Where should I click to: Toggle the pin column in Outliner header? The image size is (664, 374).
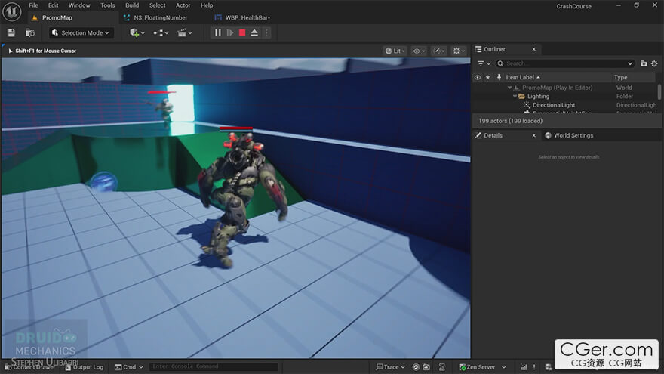[x=498, y=77]
